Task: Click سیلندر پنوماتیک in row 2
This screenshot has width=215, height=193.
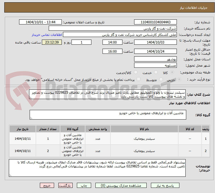Action: [x=144, y=151]
